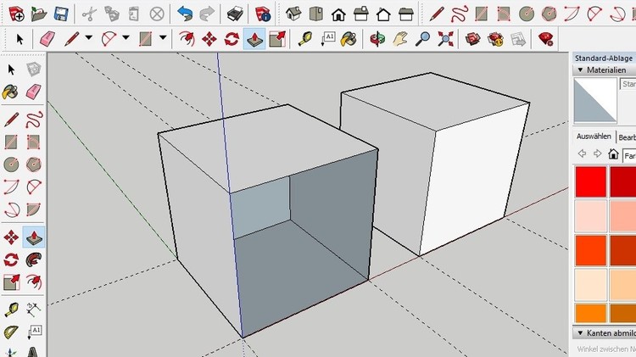
Task: Select the Eraser in the Getting Started toolbar
Action: tap(47, 39)
